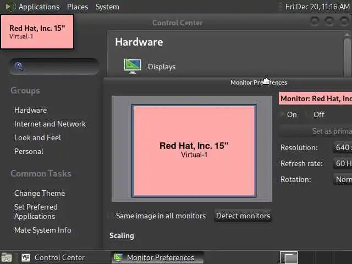
Task: Open the System menu
Action: (107, 7)
